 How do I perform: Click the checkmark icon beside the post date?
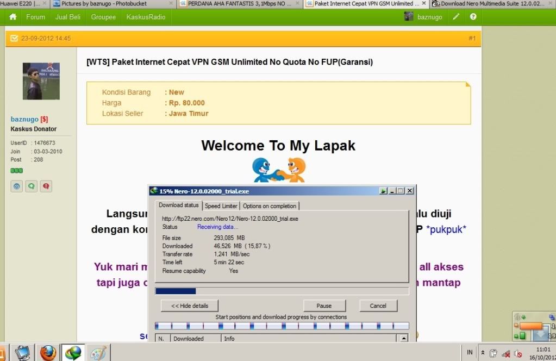[x=14, y=38]
